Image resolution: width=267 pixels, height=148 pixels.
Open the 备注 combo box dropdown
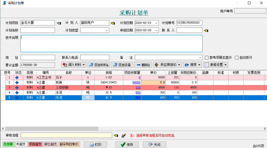click(x=200, y=58)
